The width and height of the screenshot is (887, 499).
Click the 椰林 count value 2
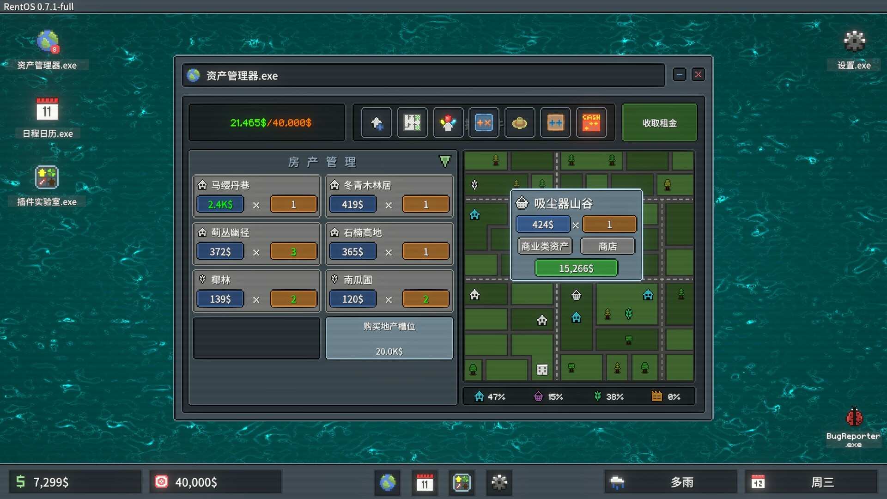pyautogui.click(x=293, y=299)
